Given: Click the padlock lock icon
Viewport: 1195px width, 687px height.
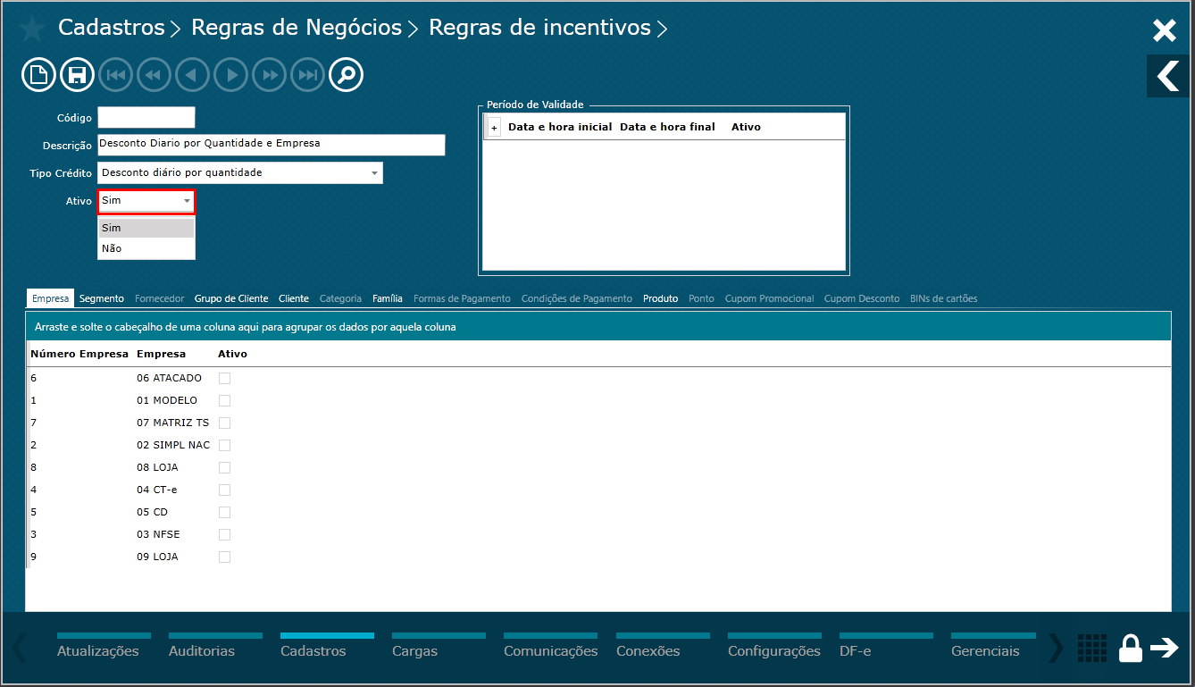Looking at the screenshot, I should [1131, 649].
